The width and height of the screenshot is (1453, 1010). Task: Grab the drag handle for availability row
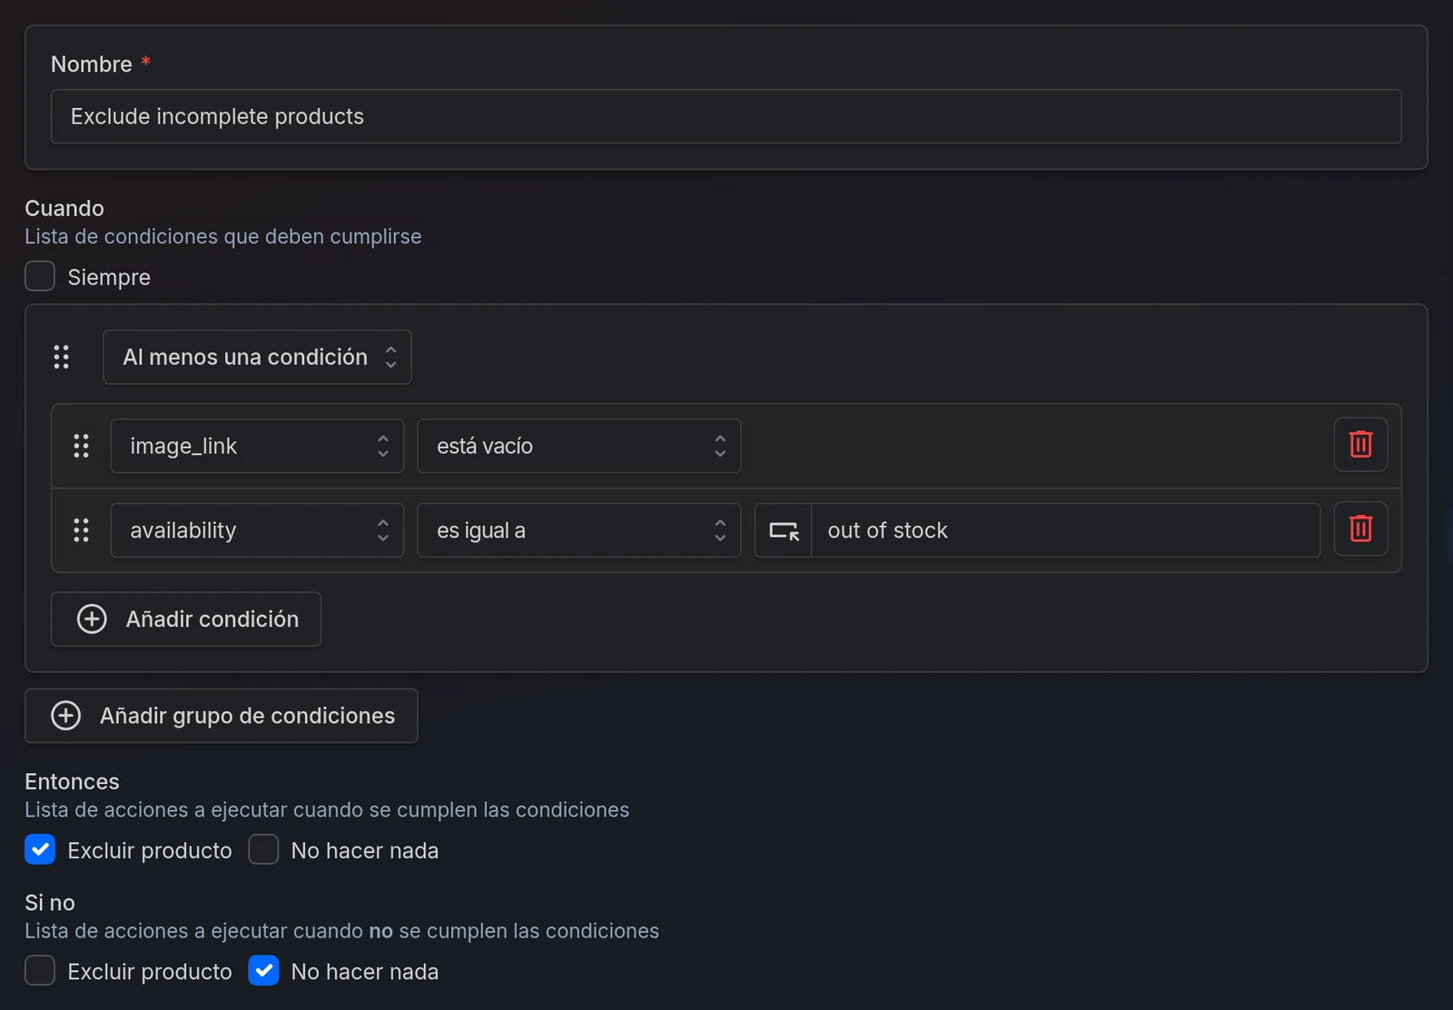pyautogui.click(x=81, y=530)
